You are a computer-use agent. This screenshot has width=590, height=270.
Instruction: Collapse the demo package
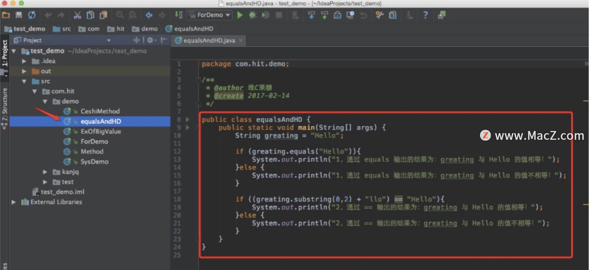[x=45, y=101]
